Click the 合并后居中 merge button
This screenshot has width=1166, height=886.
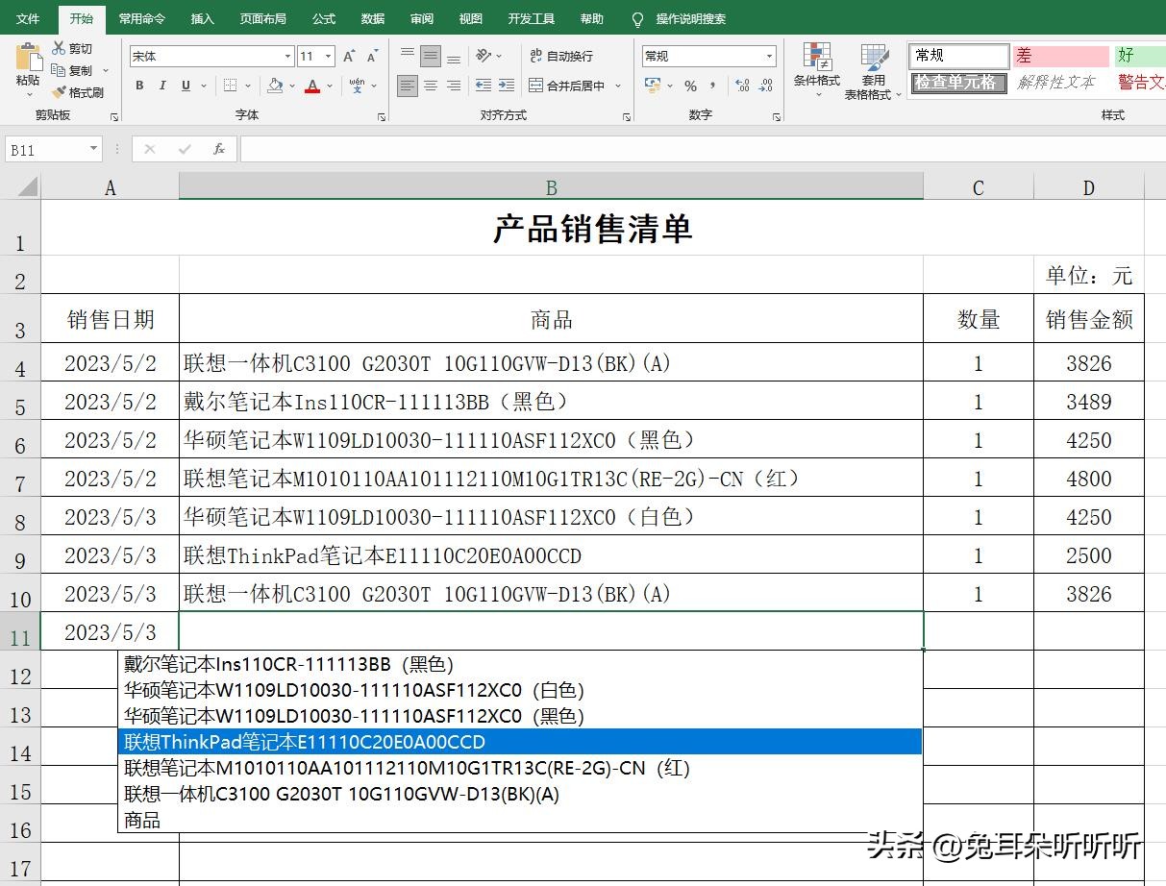coord(567,86)
